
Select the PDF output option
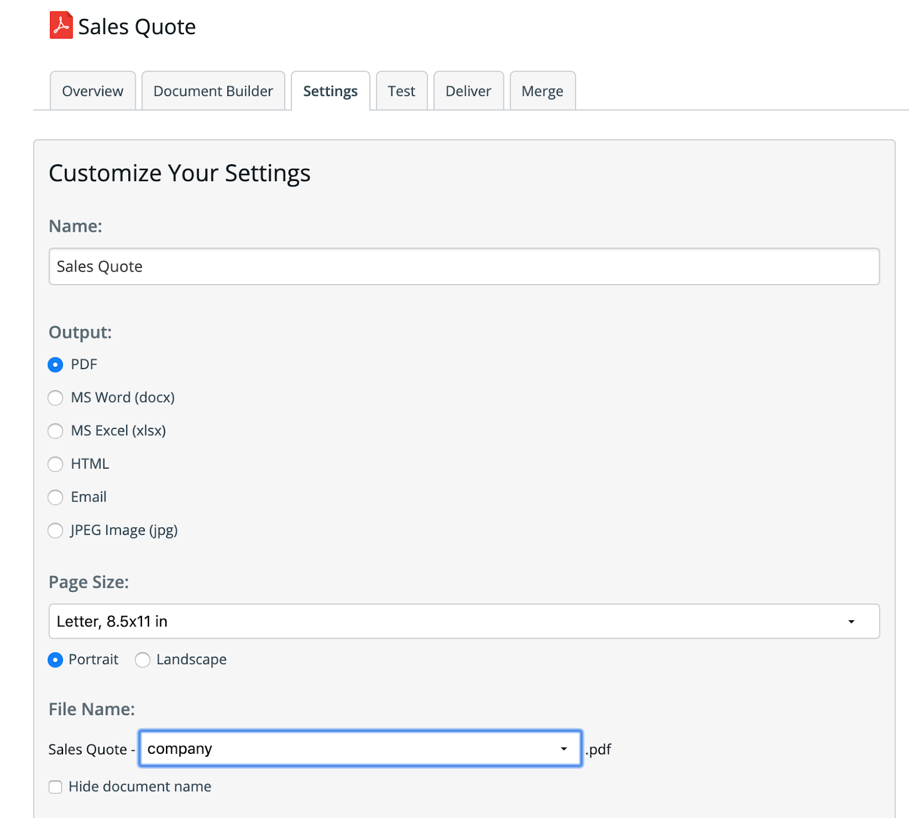click(x=55, y=365)
